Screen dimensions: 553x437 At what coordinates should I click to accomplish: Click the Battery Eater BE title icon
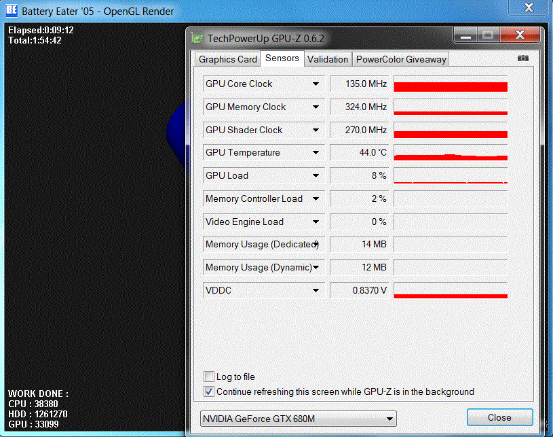coord(12,10)
